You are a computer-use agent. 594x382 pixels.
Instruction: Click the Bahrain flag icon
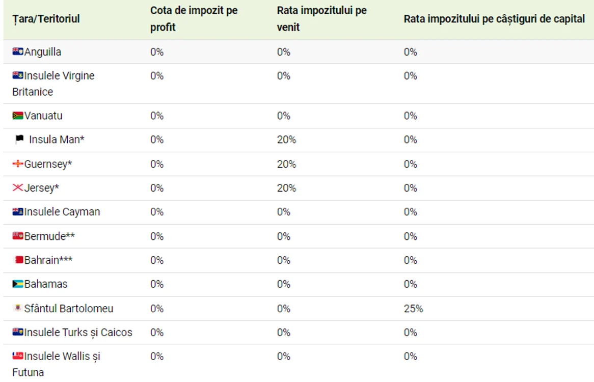(18, 260)
